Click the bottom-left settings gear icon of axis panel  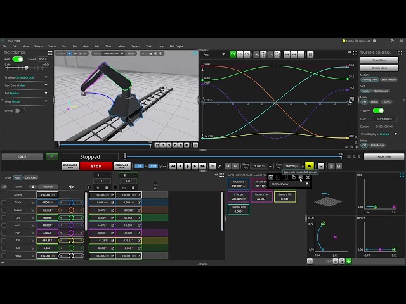coord(3,262)
